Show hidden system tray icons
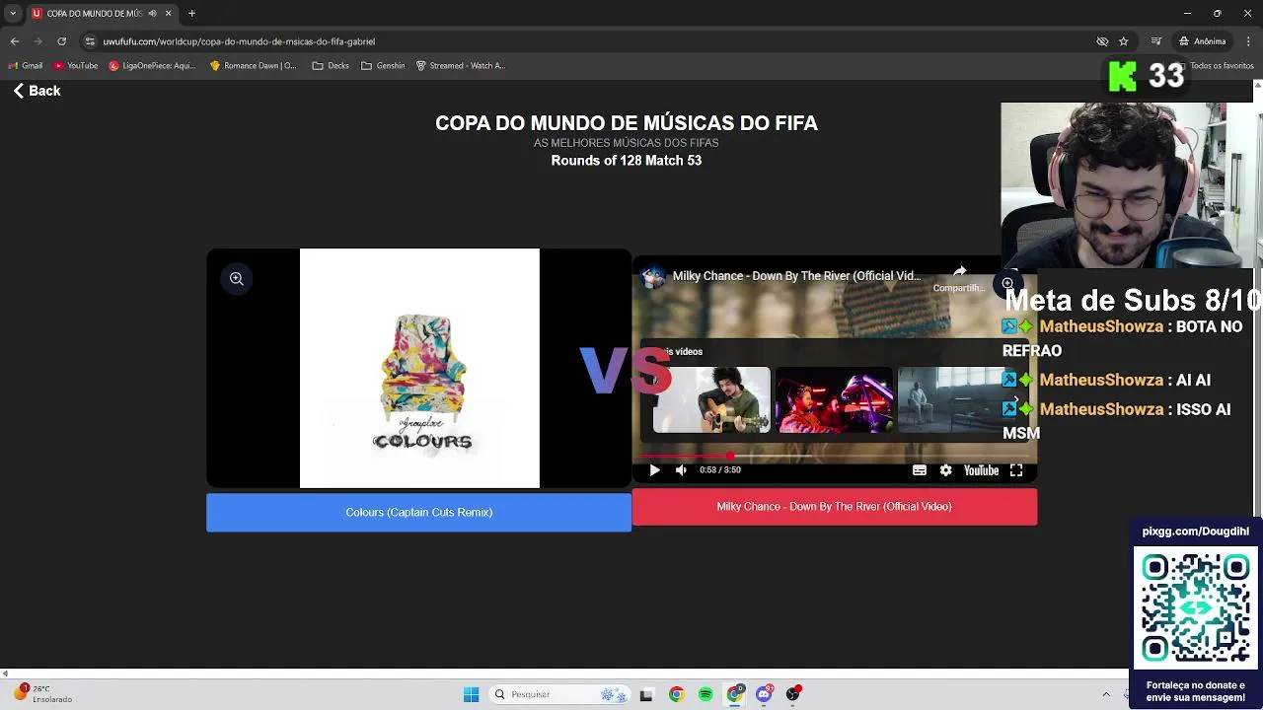Viewport: 1263px width, 710px height. [1106, 694]
